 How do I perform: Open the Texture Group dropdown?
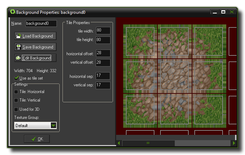pyautogui.click(x=53, y=125)
